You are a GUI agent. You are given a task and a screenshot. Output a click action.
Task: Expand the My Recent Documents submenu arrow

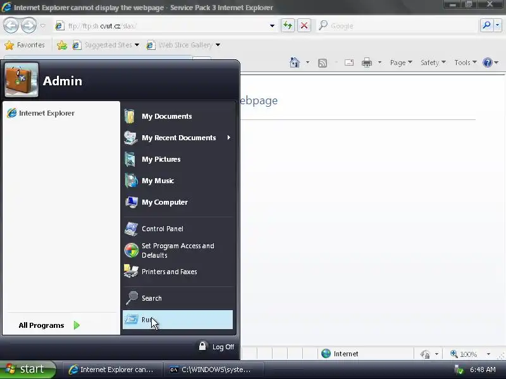tap(228, 138)
